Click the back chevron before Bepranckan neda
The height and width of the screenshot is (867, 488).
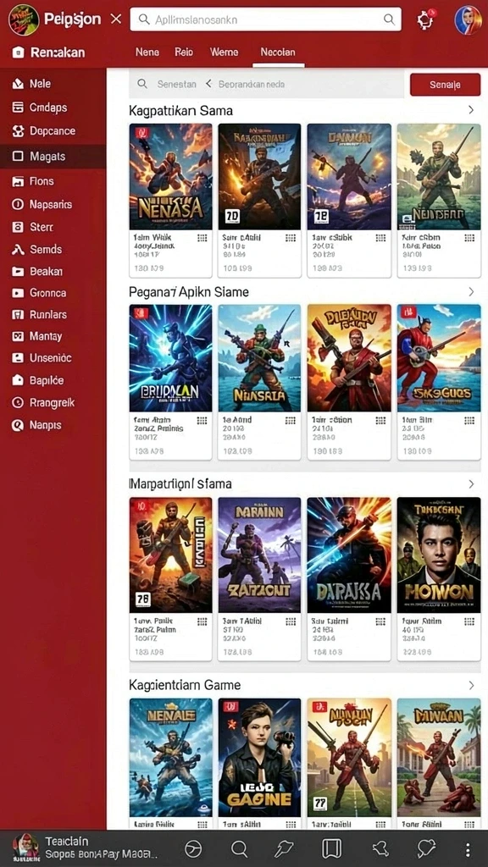pos(208,84)
